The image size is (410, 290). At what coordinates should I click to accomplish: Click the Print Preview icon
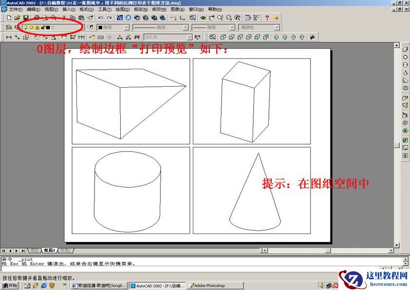pyautogui.click(x=45, y=18)
